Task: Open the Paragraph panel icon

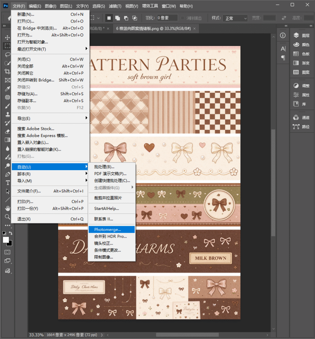Action: 283,58
